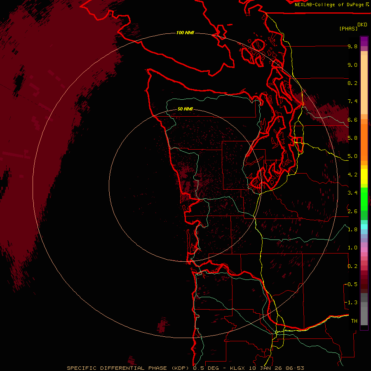Click the 0.5 DEG elevation text

(x=205, y=368)
